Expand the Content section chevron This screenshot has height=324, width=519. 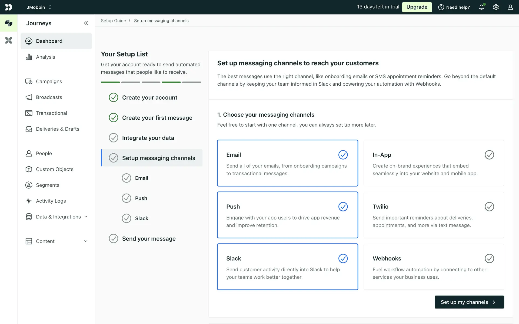click(x=86, y=241)
